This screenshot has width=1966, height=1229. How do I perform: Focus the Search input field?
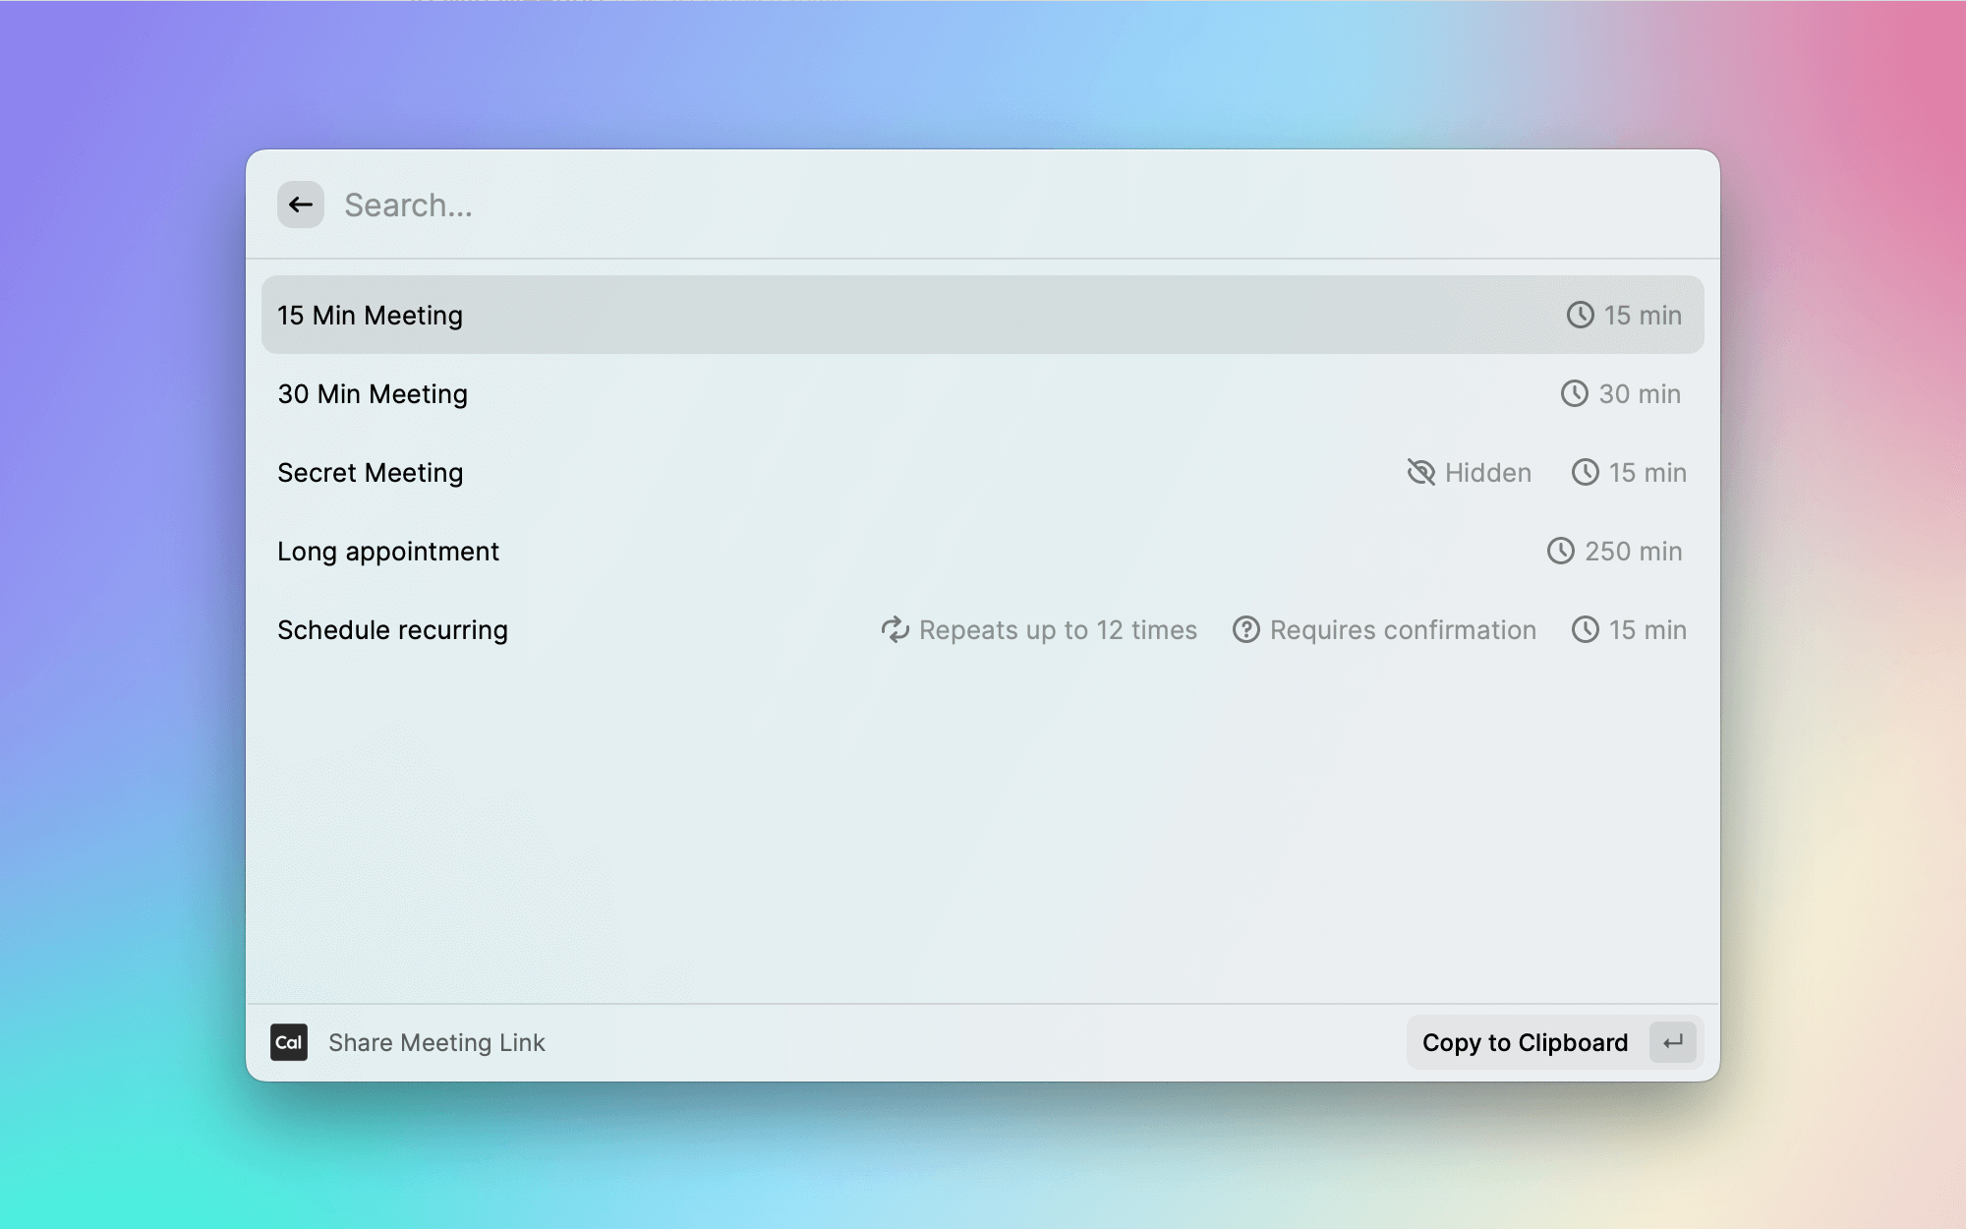(885, 205)
